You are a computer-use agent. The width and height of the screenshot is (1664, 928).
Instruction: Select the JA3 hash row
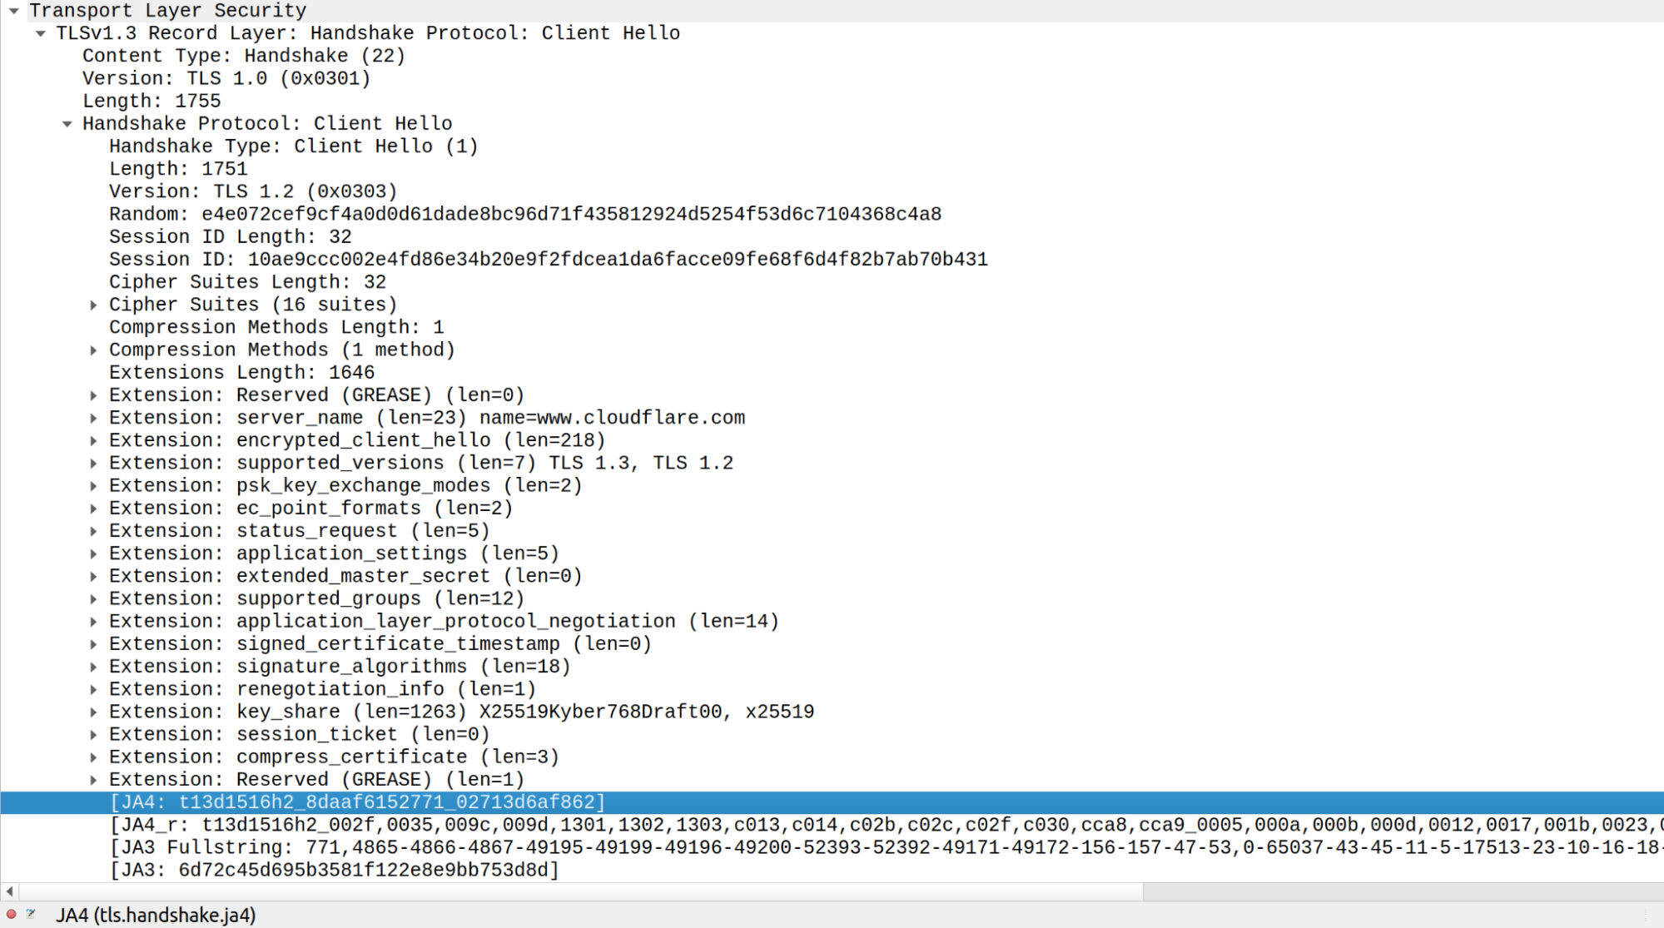tap(335, 871)
